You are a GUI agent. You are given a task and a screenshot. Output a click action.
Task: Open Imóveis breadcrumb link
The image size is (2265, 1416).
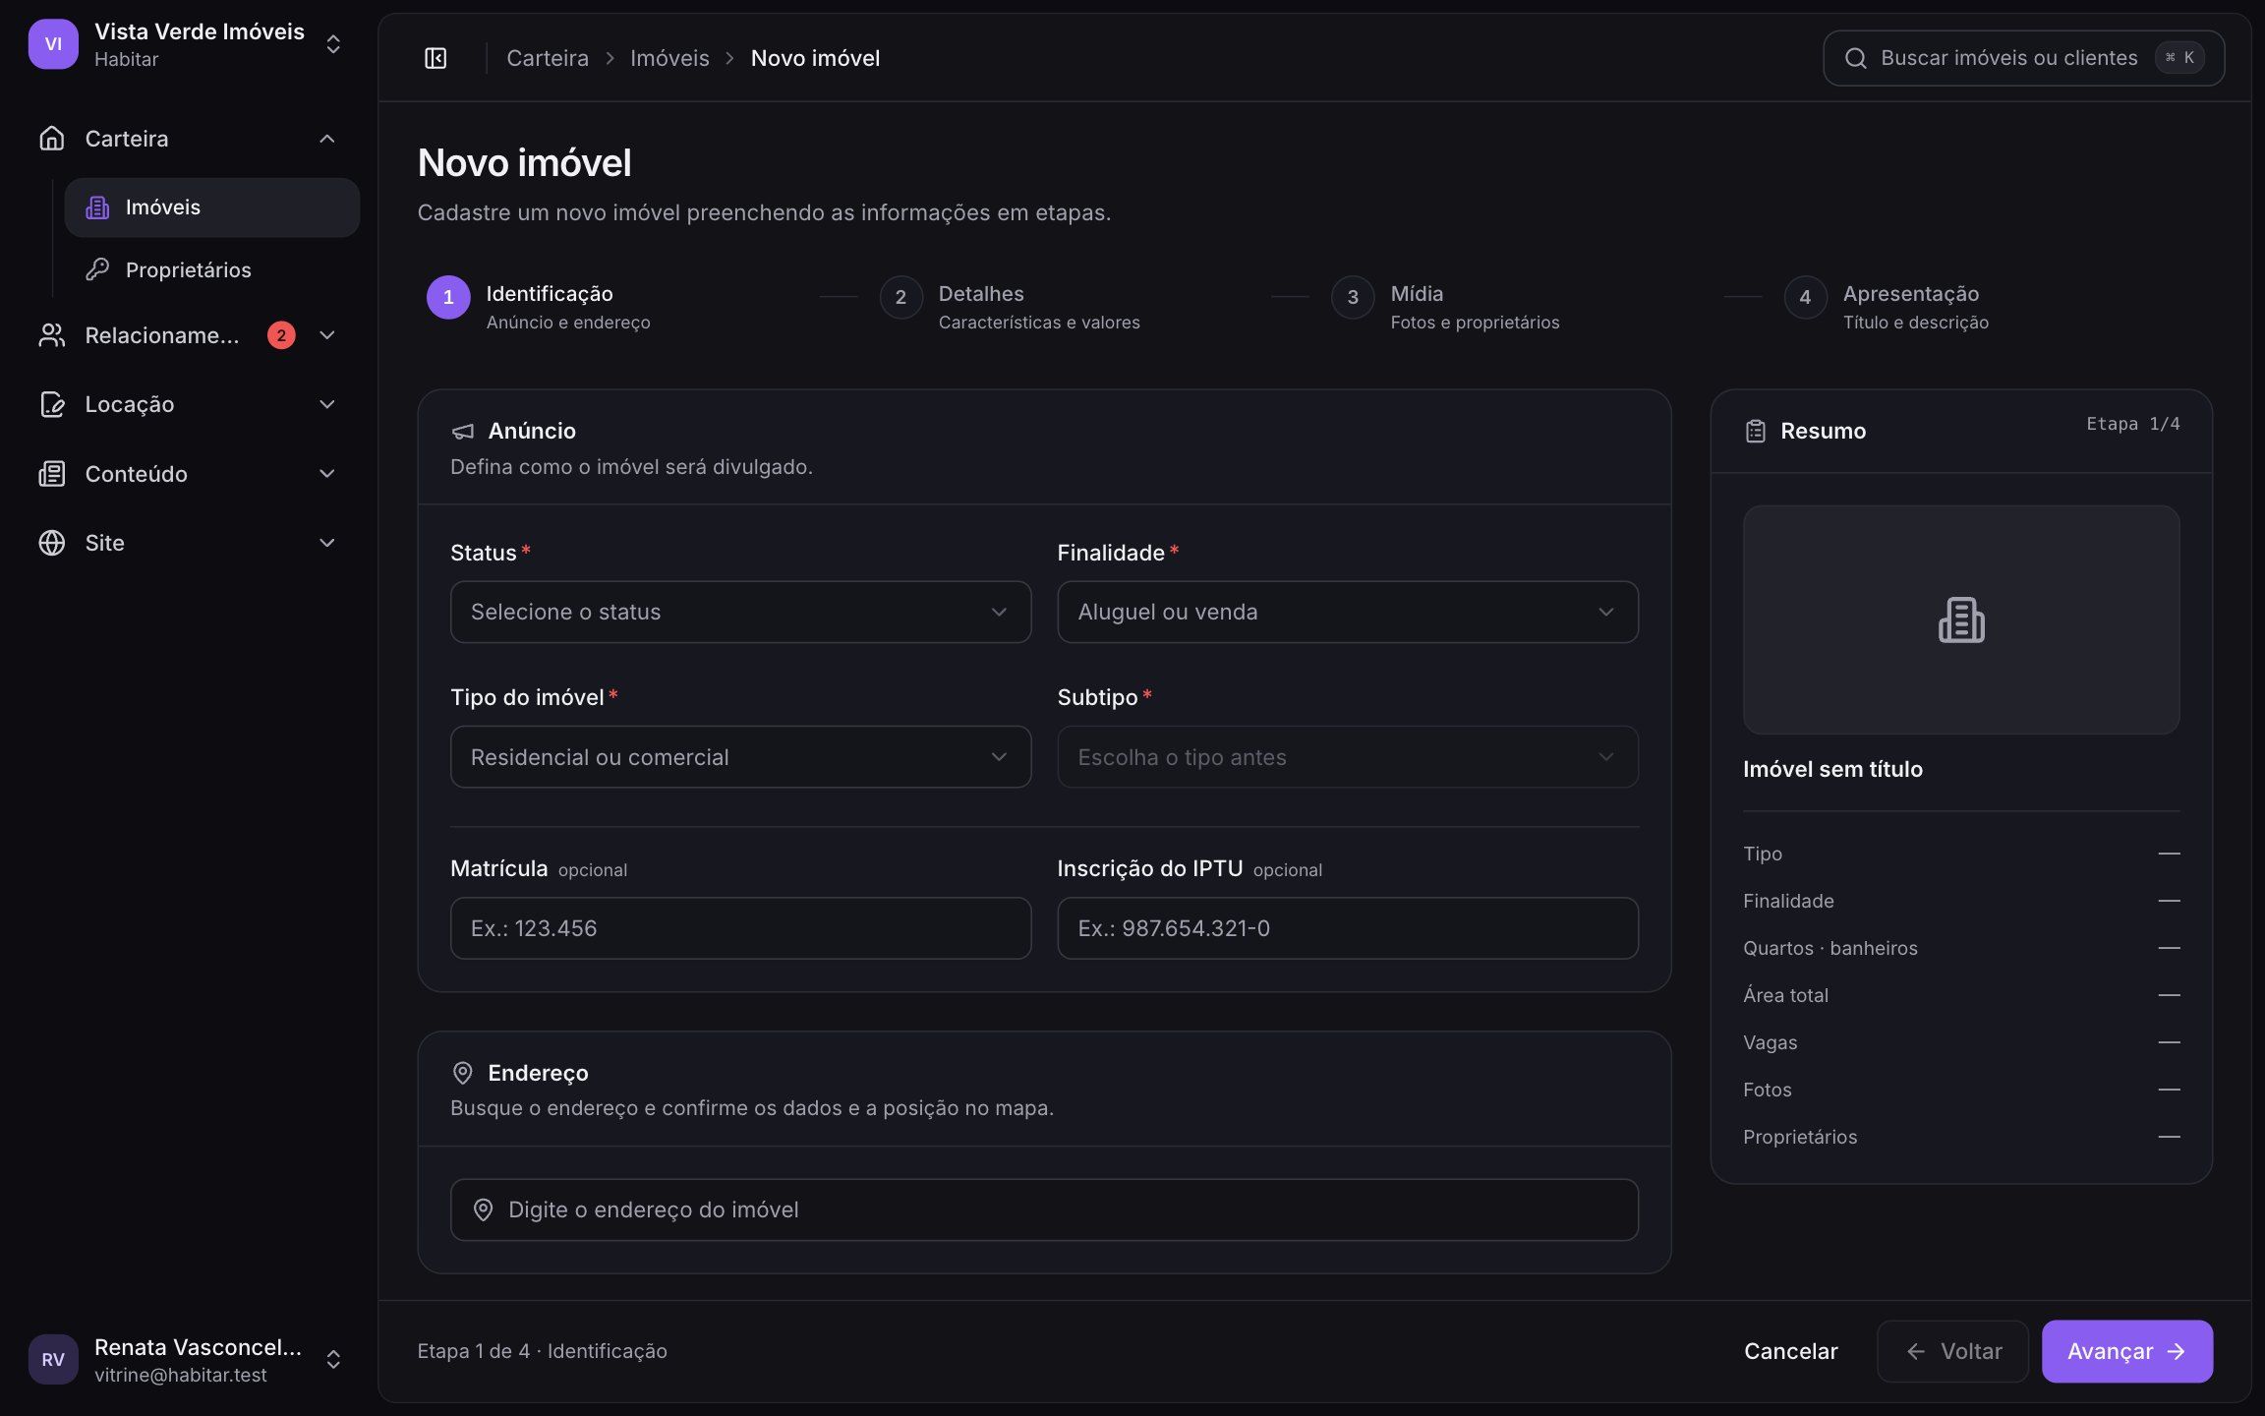(669, 58)
